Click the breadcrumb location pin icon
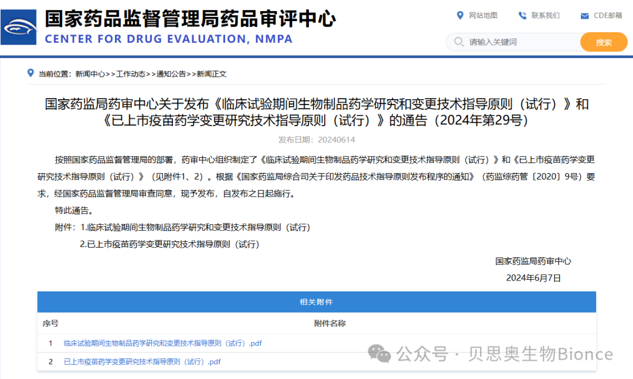 [30, 73]
